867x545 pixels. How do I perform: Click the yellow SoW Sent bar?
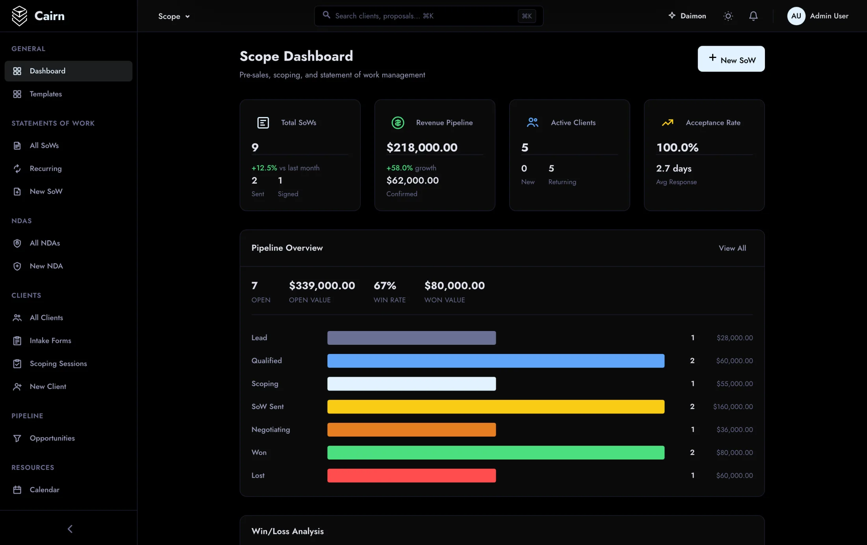496,407
